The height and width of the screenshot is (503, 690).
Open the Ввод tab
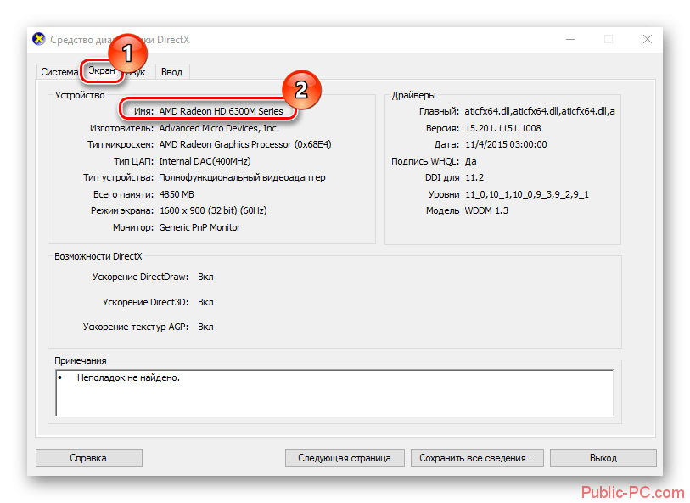coord(171,72)
